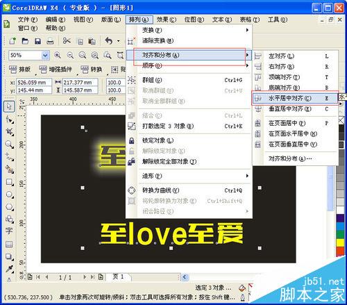Expand the 变换 submenu
Viewport: 347px width, 305px height.
coord(189,30)
